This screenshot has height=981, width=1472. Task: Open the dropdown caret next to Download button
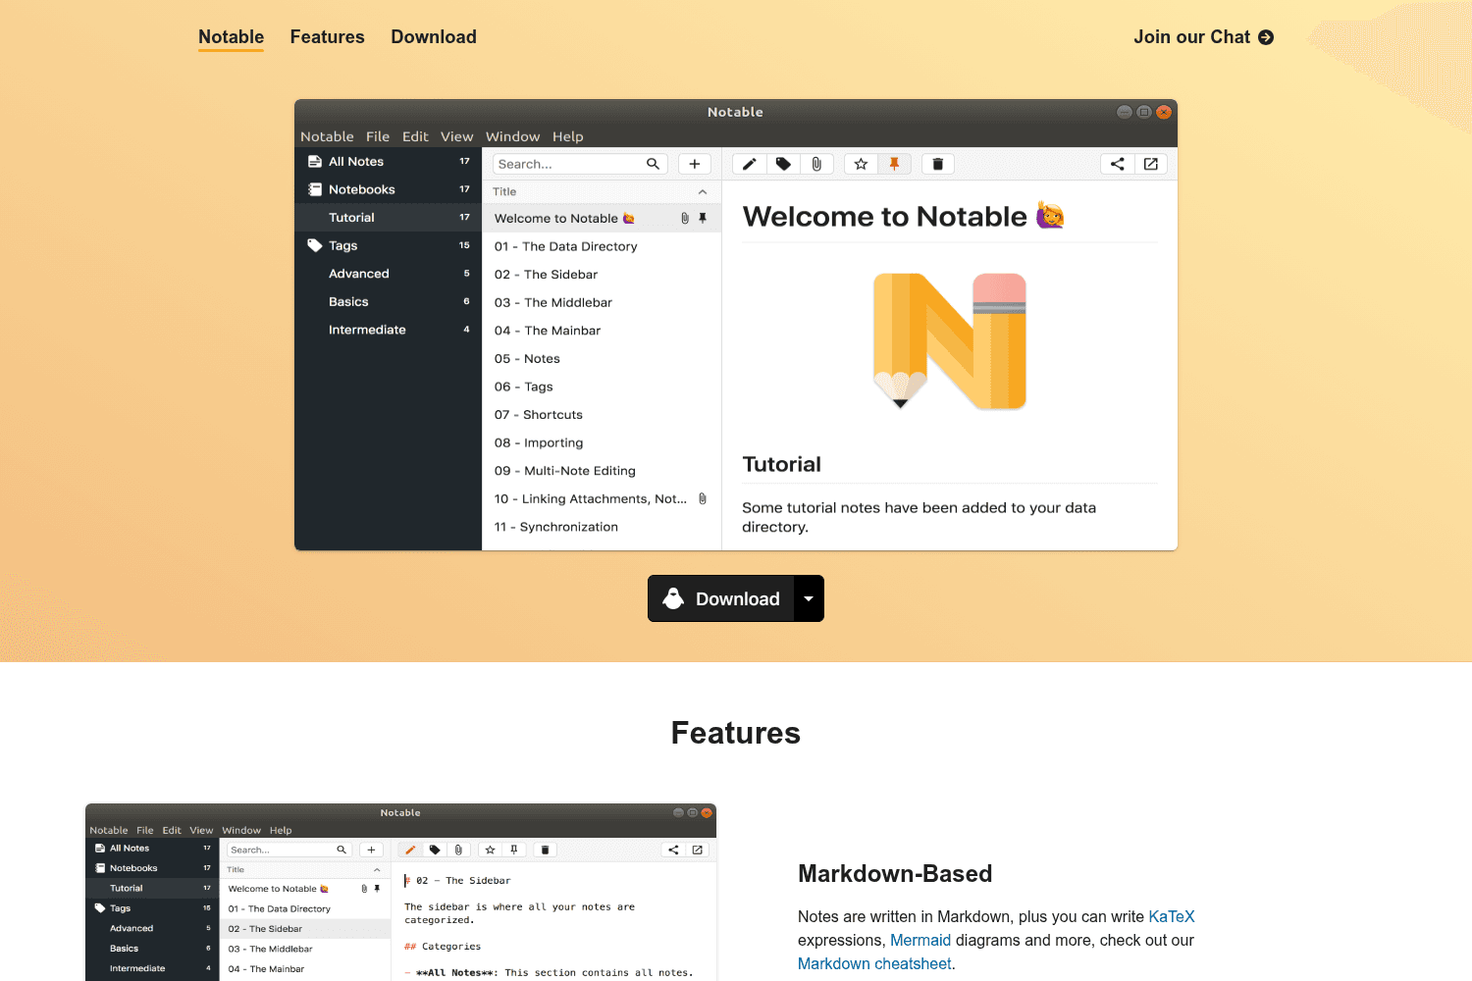[x=809, y=598]
